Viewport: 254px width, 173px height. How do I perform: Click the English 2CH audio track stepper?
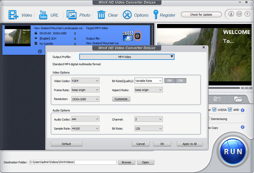click(x=75, y=39)
